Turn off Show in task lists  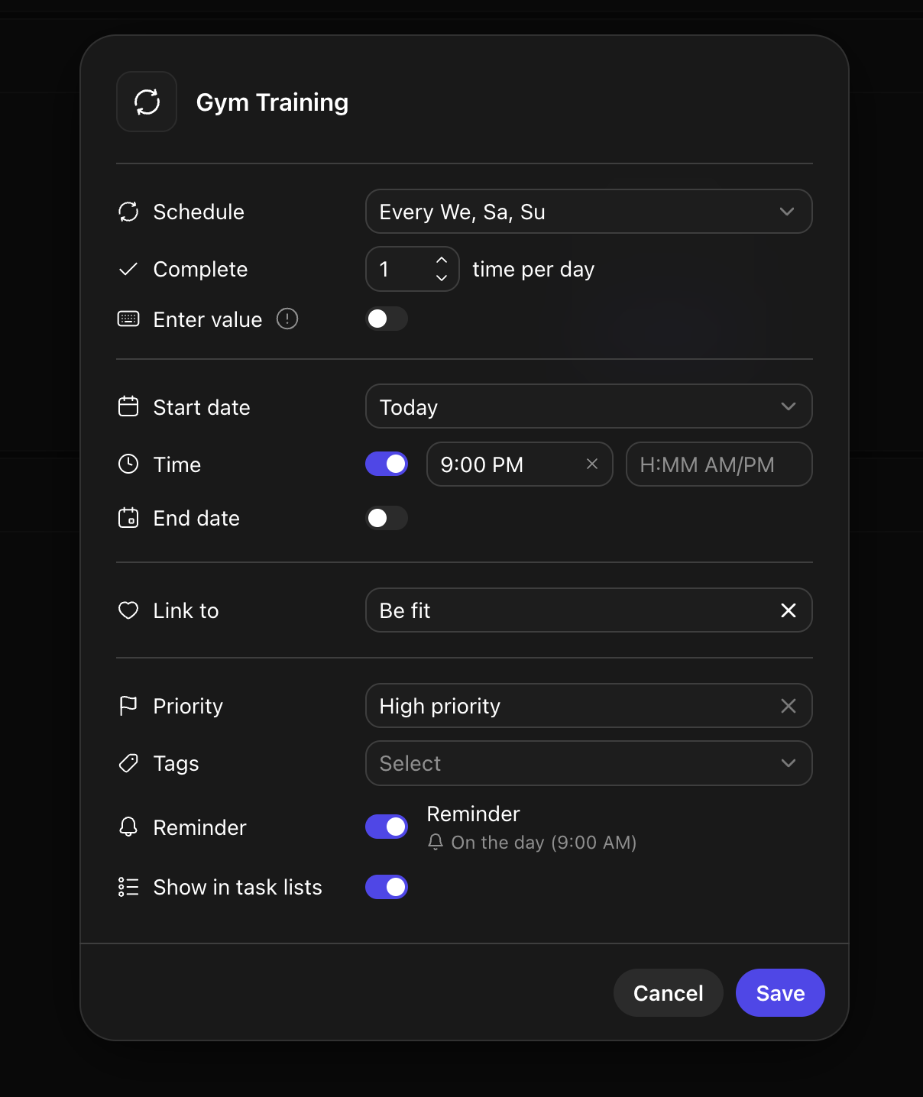[x=387, y=887]
